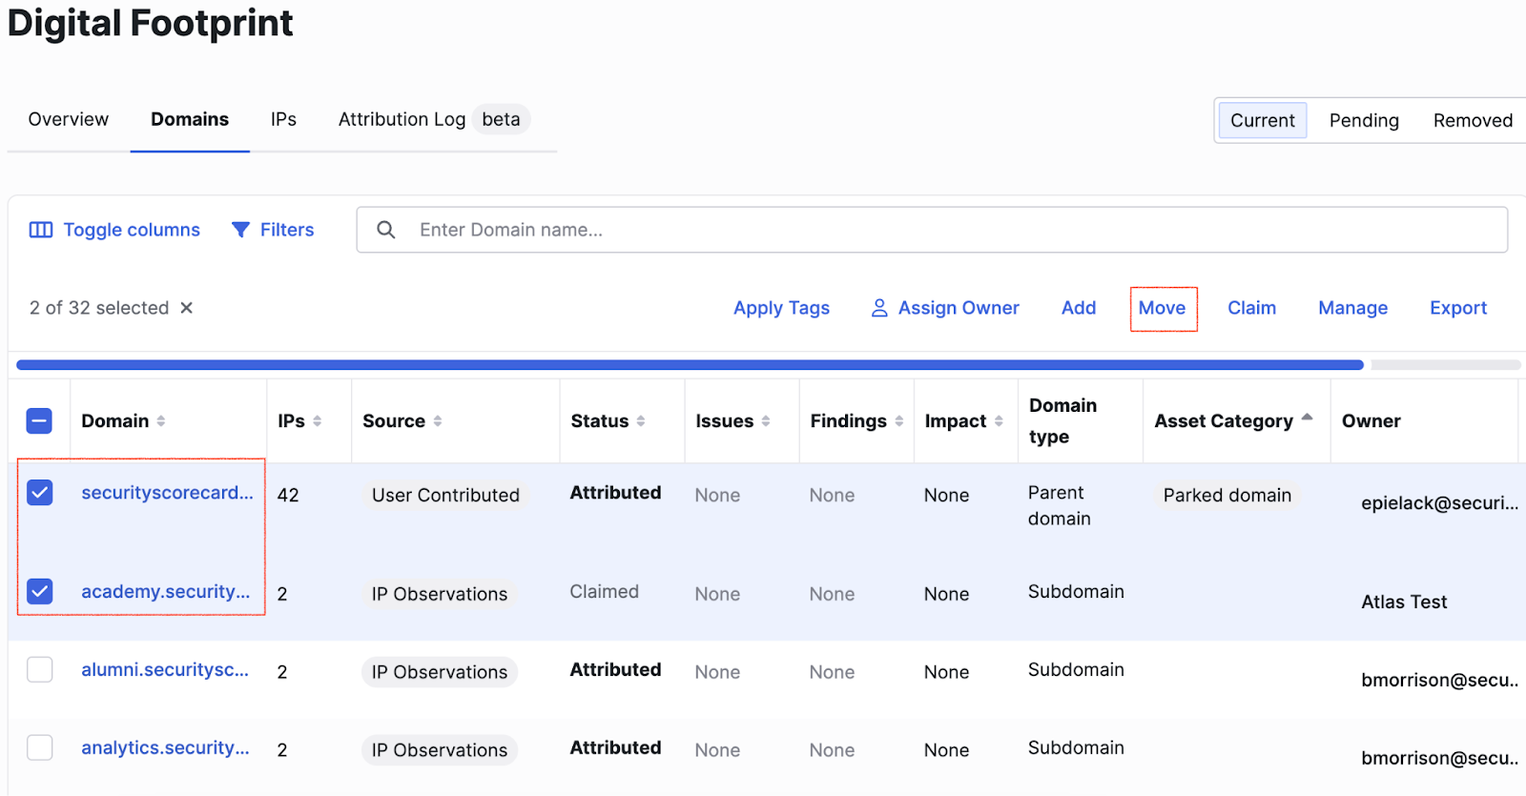Screen dimensions: 1526x796
Task: Select the Current view toggle
Action: click(x=1263, y=121)
